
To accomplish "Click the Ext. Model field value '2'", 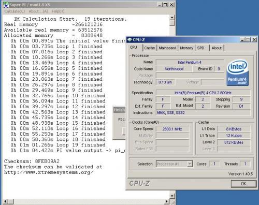I will 203,106.
